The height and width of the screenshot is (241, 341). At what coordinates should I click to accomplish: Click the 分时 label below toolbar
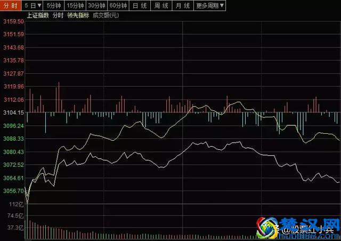[58, 15]
